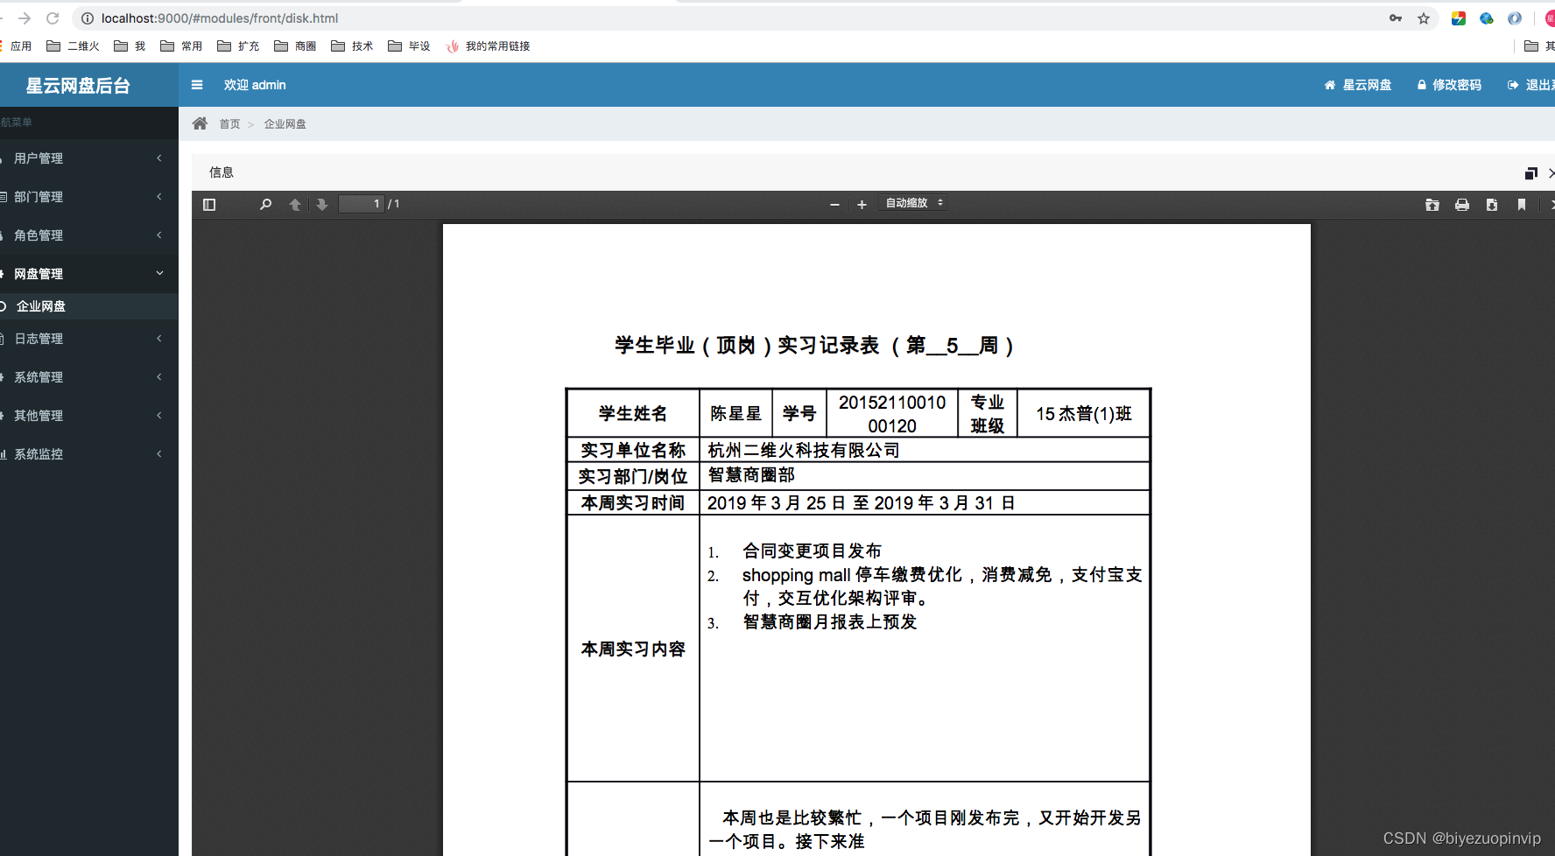
Task: Zoom in with the plus button
Action: tap(862, 205)
